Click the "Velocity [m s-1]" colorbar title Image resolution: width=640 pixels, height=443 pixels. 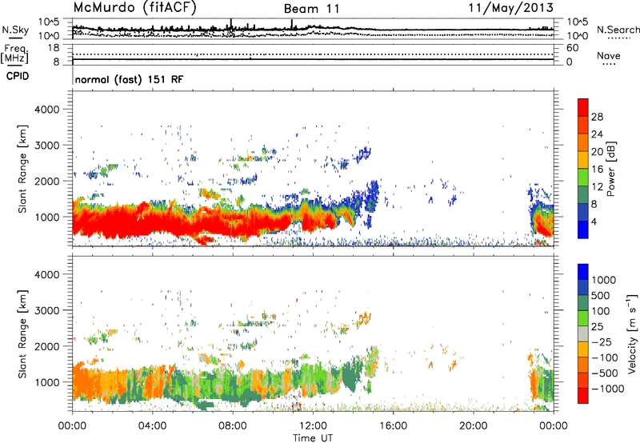[x=632, y=333]
